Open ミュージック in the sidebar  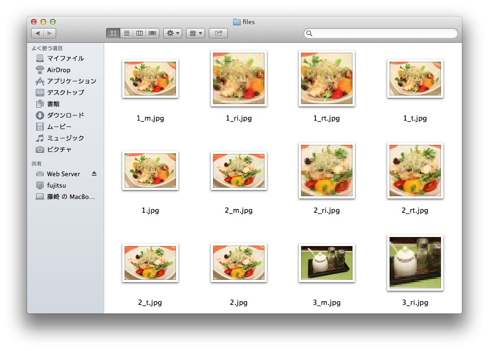(65, 138)
